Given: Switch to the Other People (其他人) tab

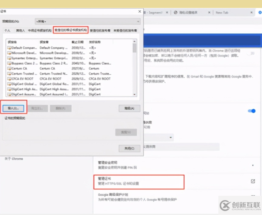Looking at the screenshot, I should 21,31.
